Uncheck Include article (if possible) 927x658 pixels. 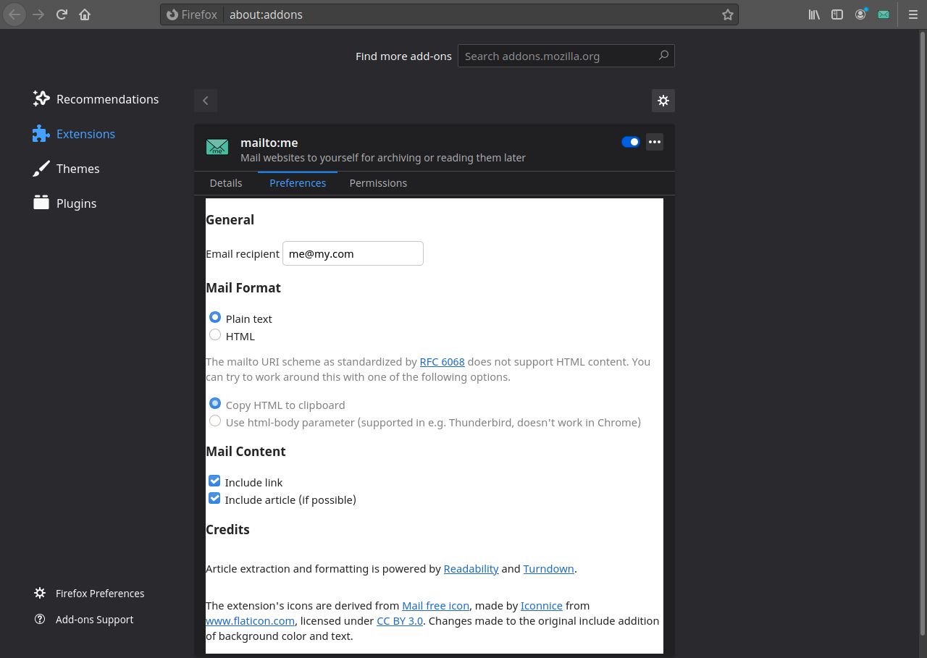click(x=214, y=498)
